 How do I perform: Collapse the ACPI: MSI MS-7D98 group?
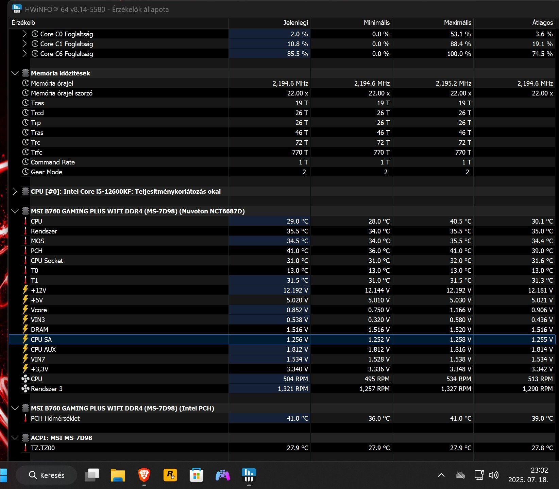(15, 438)
